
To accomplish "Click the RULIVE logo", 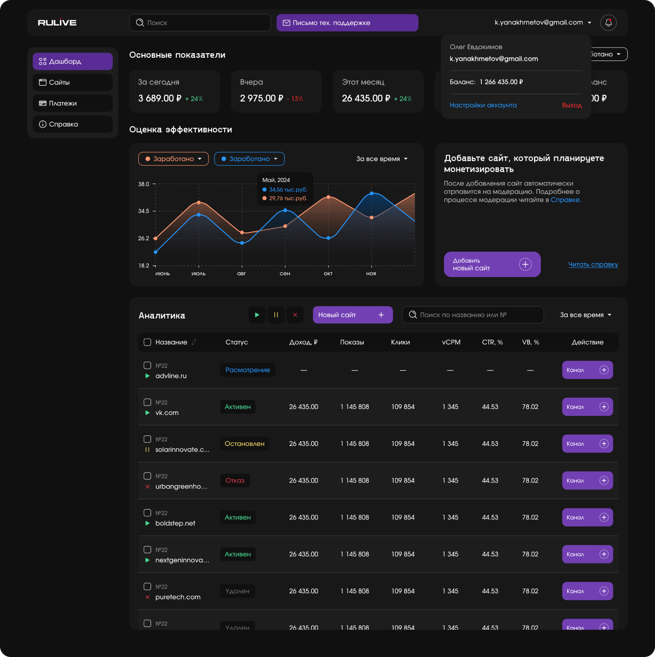I will tap(57, 23).
